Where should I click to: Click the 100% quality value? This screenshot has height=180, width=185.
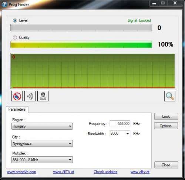click(165, 44)
